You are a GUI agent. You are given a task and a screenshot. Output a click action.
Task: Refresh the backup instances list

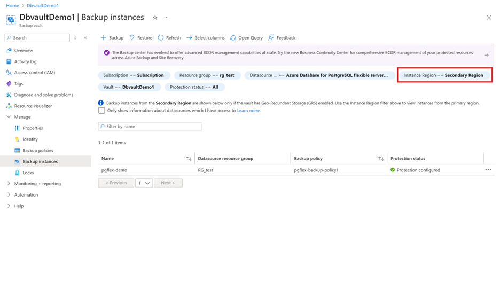(x=169, y=37)
